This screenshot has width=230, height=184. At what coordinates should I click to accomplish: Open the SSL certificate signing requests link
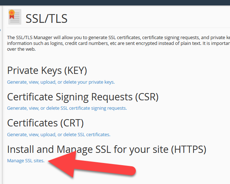pyautogui.click(x=67, y=108)
